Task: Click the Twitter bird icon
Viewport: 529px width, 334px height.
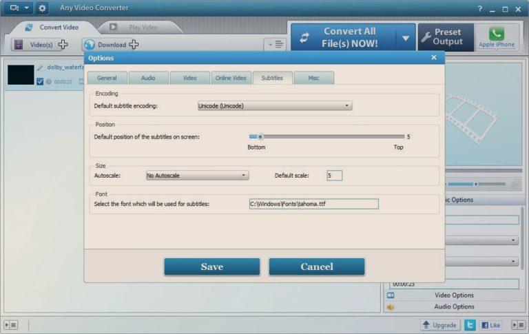Action: tap(470, 325)
